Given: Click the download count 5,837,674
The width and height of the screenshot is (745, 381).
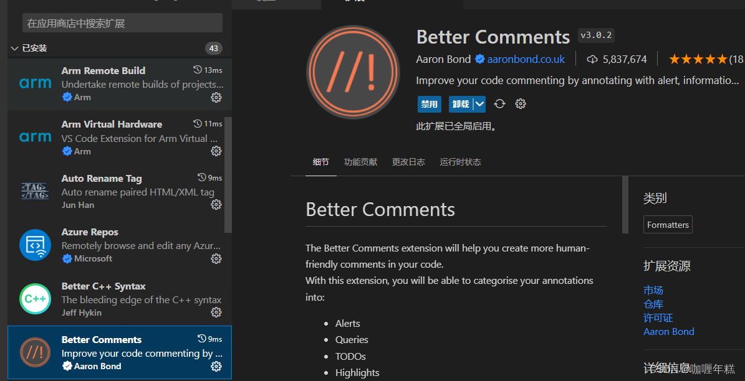Looking at the screenshot, I should point(625,59).
